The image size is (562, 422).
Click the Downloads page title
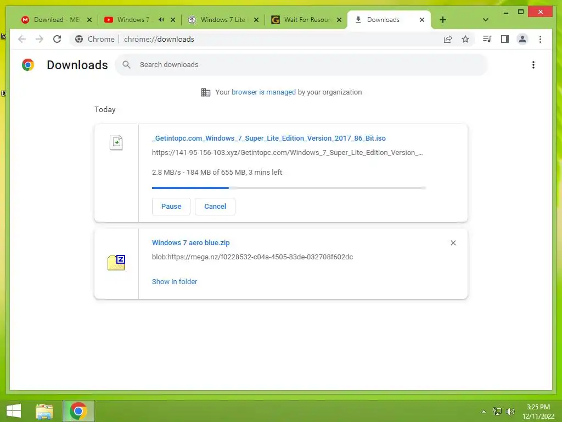(x=77, y=65)
